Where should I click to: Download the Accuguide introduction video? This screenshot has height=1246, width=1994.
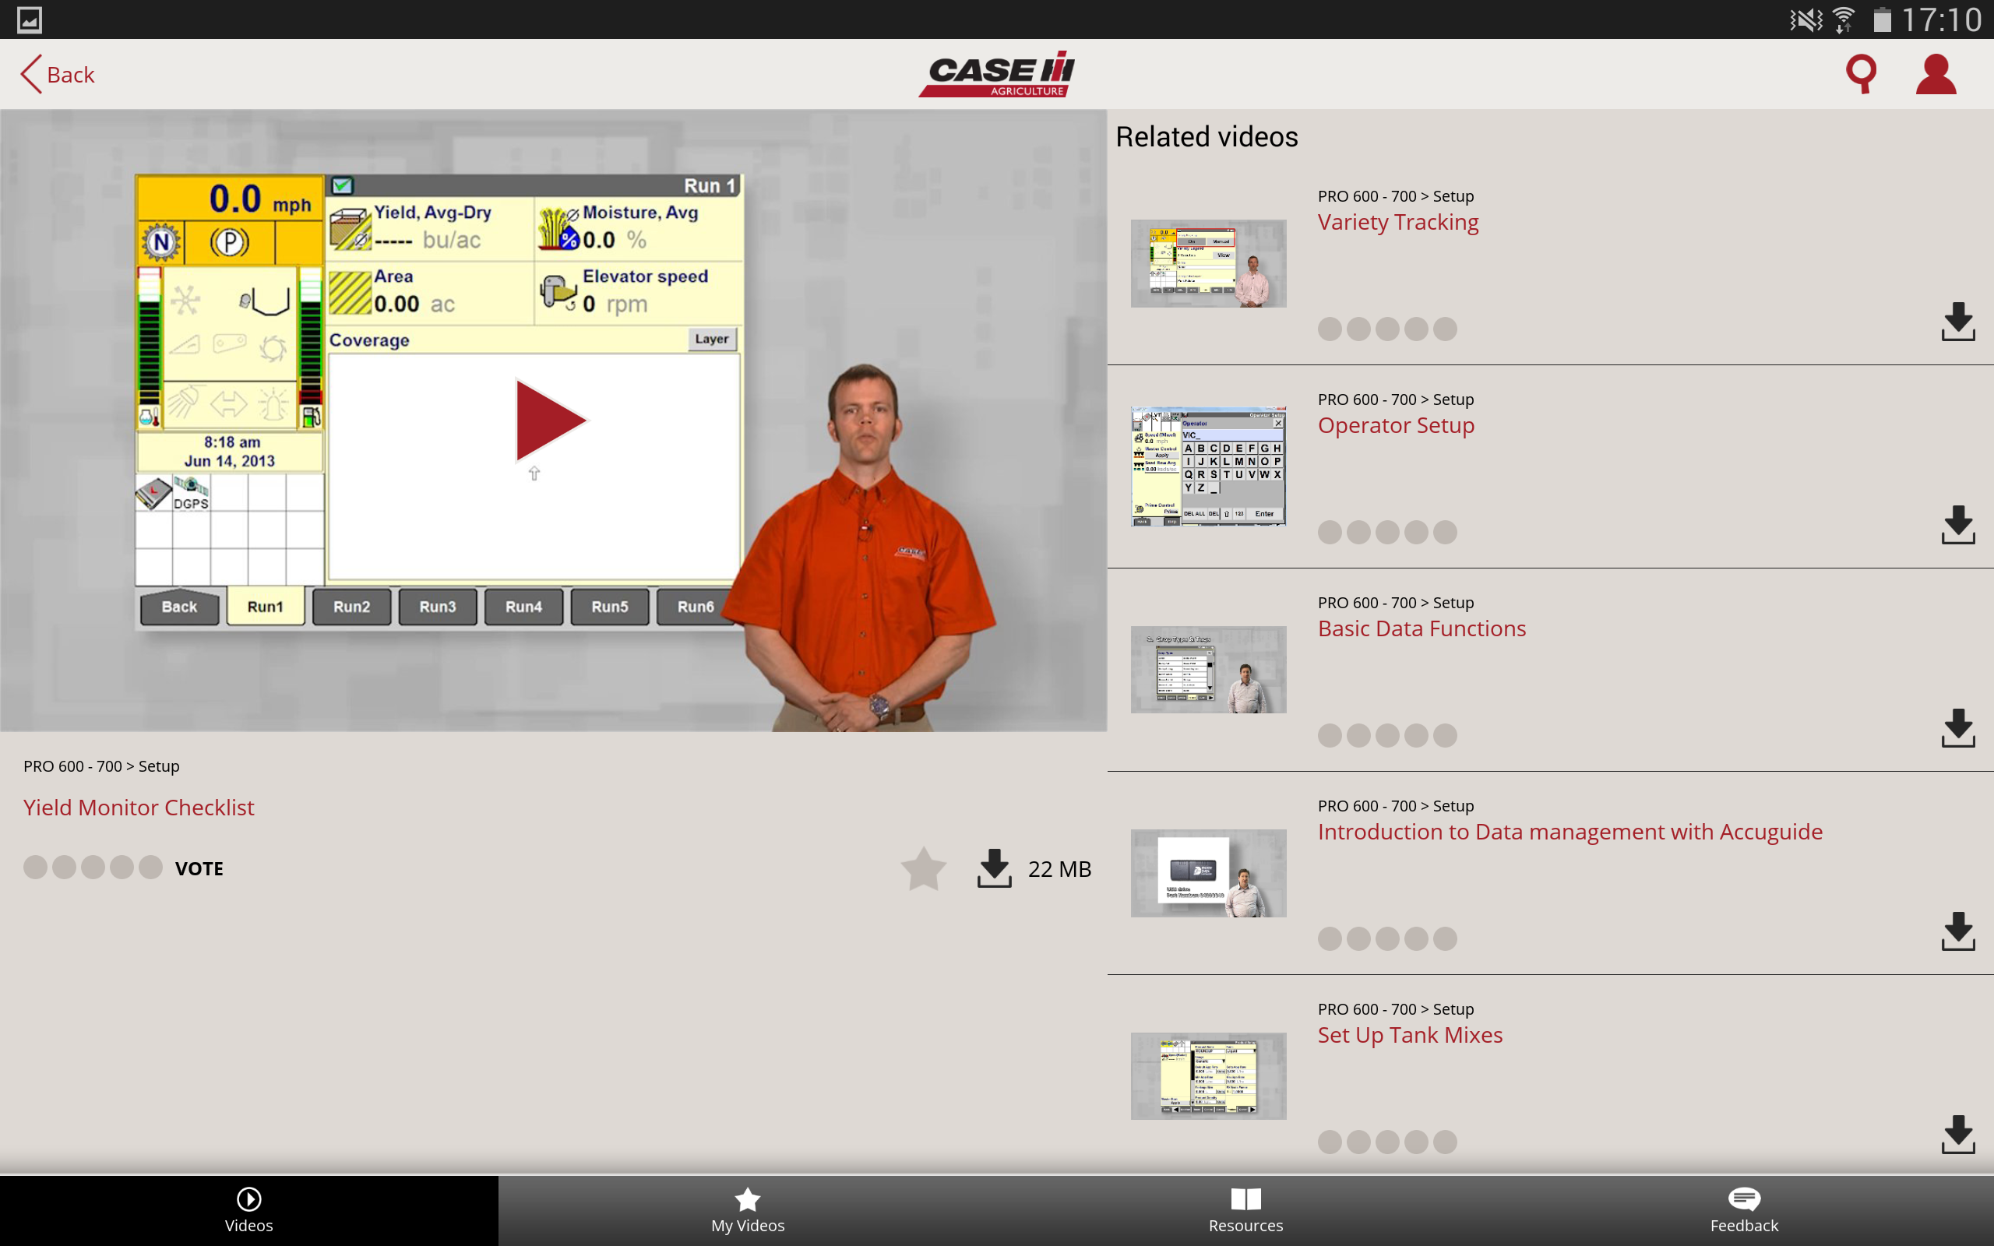coord(1957,931)
